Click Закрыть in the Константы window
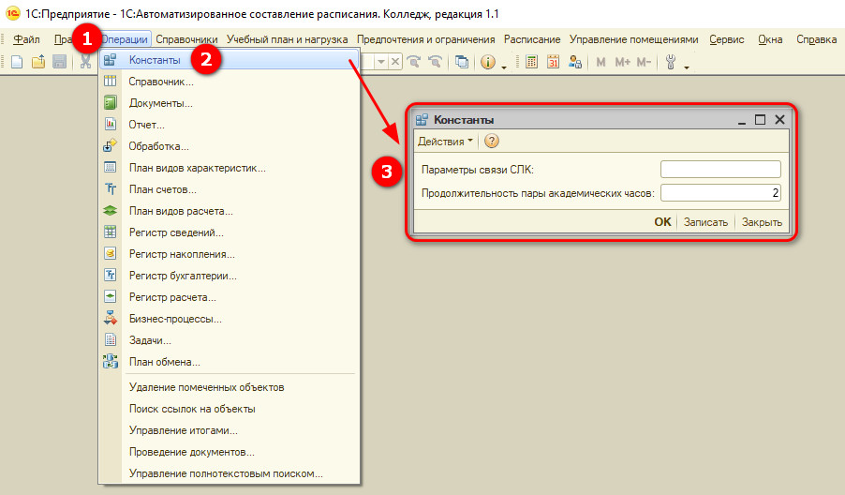This screenshot has height=495, width=845. coord(762,221)
